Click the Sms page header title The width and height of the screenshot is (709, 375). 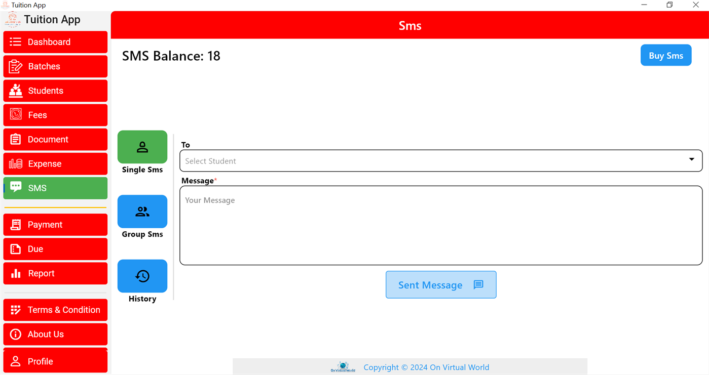pyautogui.click(x=410, y=25)
